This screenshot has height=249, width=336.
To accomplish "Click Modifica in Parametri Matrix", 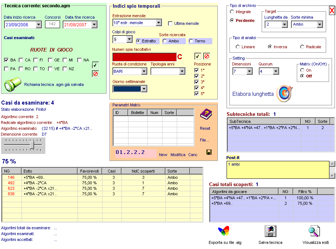I will pos(178,155).
